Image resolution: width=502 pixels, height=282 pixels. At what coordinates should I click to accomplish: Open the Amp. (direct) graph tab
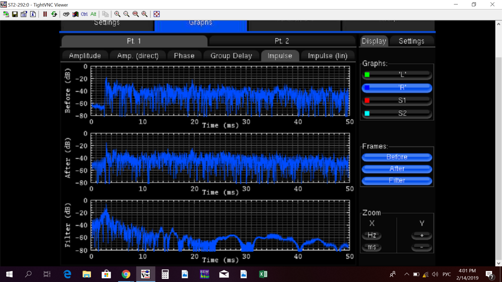coord(138,56)
